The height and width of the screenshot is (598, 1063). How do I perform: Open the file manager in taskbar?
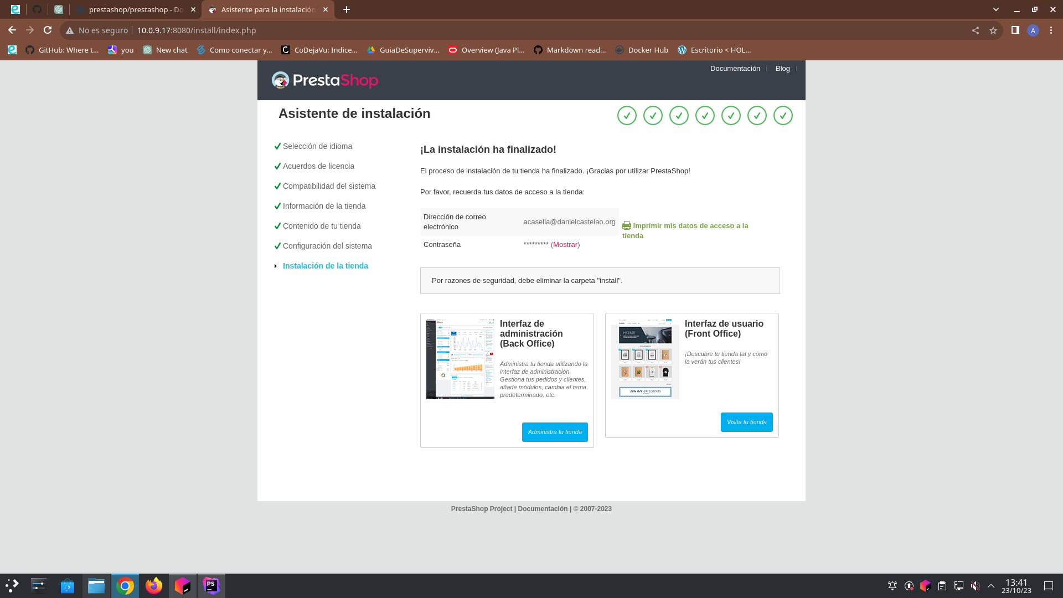pos(96,586)
